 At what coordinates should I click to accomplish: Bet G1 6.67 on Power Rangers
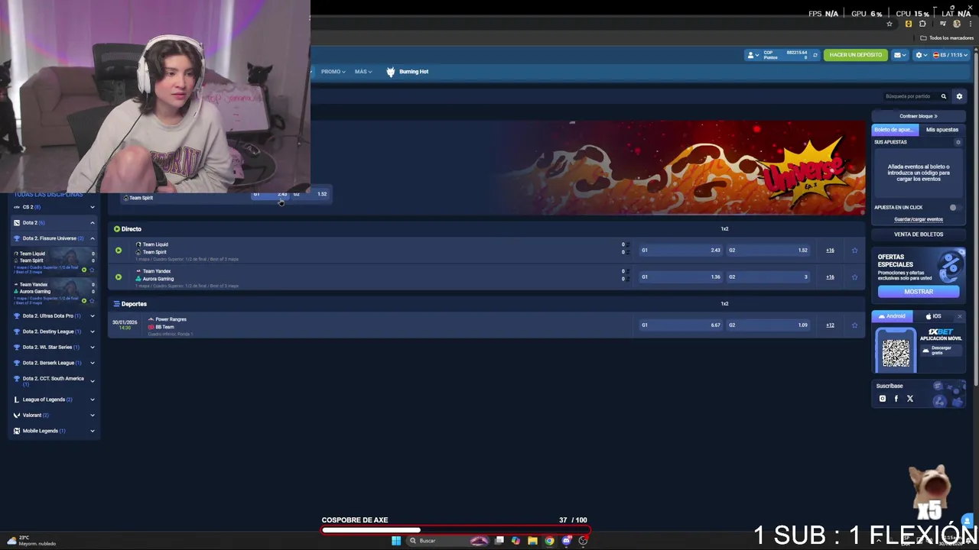[x=681, y=325]
